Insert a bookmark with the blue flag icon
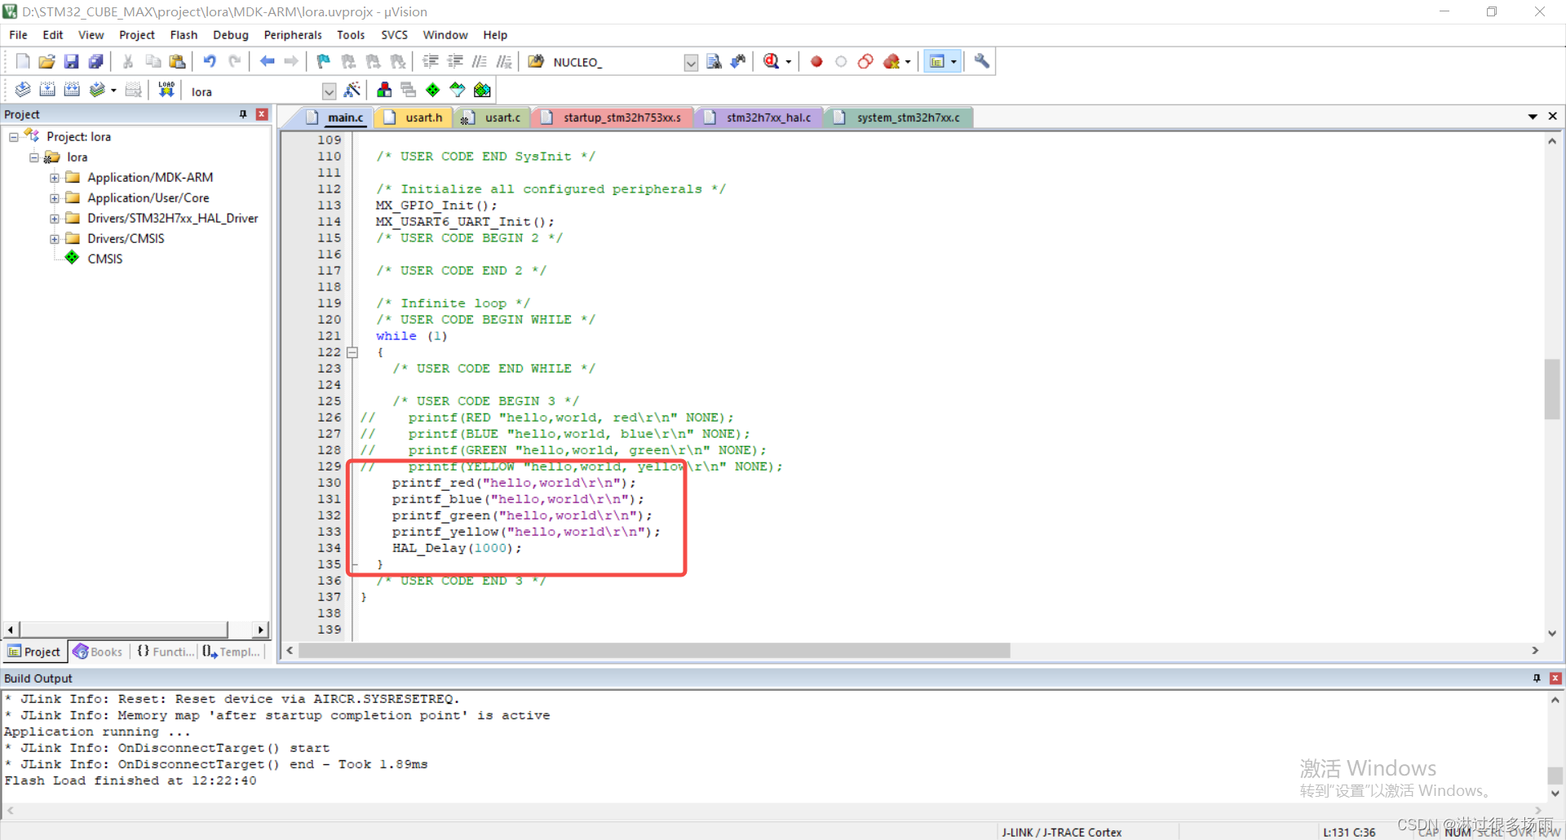The height and width of the screenshot is (840, 1566). 322,61
